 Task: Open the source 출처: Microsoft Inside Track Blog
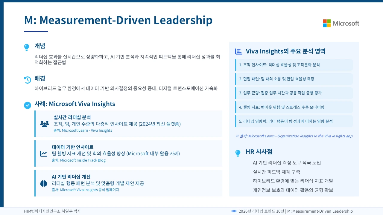pyautogui.click(x=79, y=160)
